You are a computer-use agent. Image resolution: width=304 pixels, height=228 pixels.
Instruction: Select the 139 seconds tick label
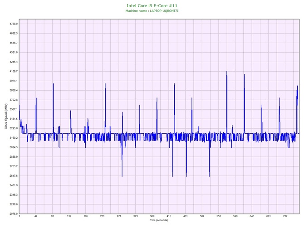click(69, 216)
